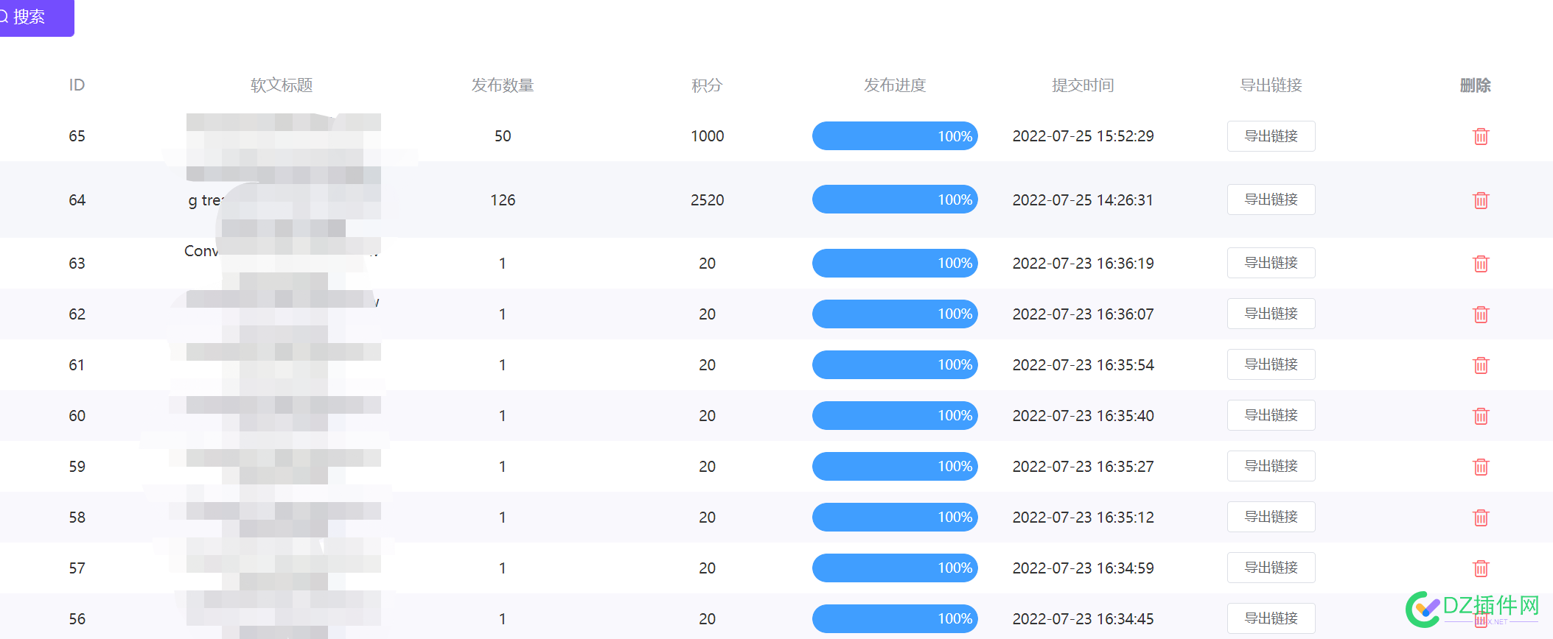
Task: Click ID cell 64
Action: (77, 200)
